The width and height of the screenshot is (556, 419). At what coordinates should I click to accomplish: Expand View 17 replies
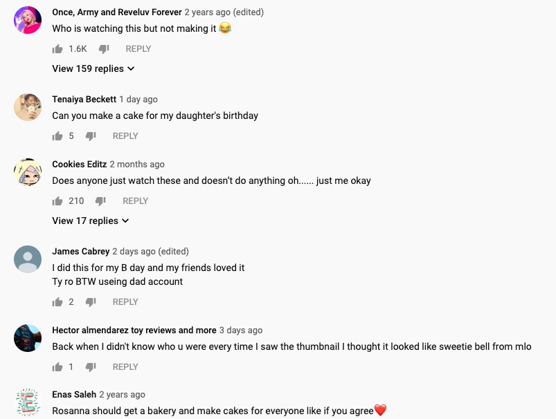[x=91, y=221]
